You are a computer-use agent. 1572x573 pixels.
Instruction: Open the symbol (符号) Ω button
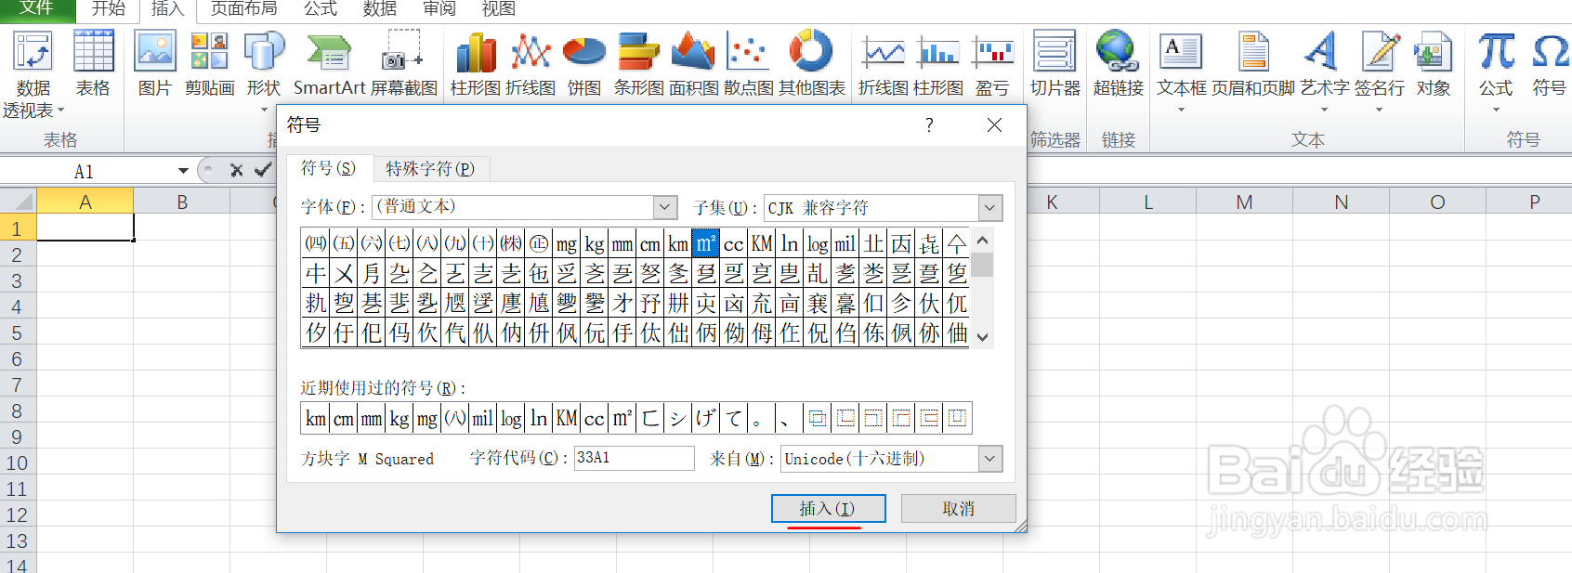1550,63
